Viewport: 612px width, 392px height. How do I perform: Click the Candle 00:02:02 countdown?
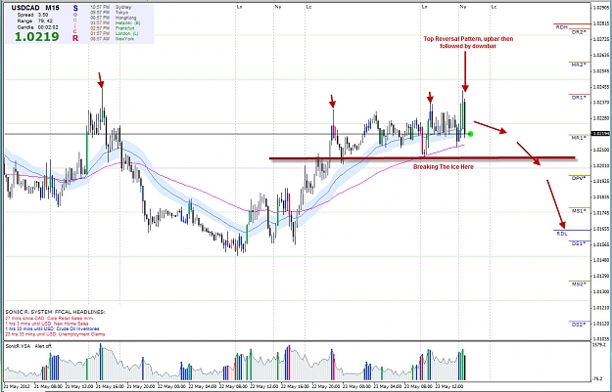(38, 27)
